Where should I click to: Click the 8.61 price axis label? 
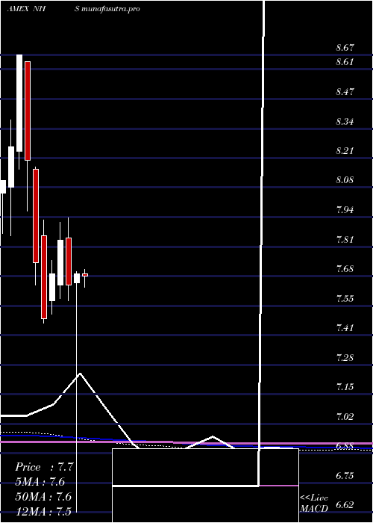tap(345, 62)
